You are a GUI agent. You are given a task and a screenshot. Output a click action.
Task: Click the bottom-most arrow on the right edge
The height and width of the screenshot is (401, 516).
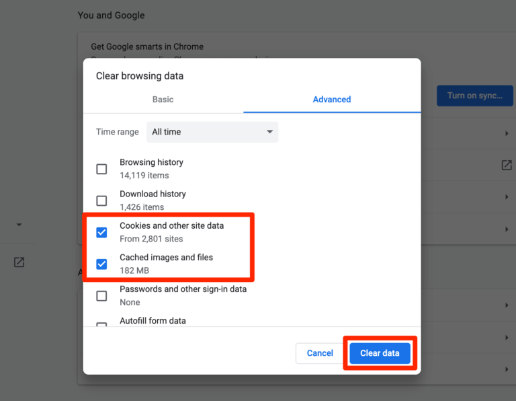507,369
